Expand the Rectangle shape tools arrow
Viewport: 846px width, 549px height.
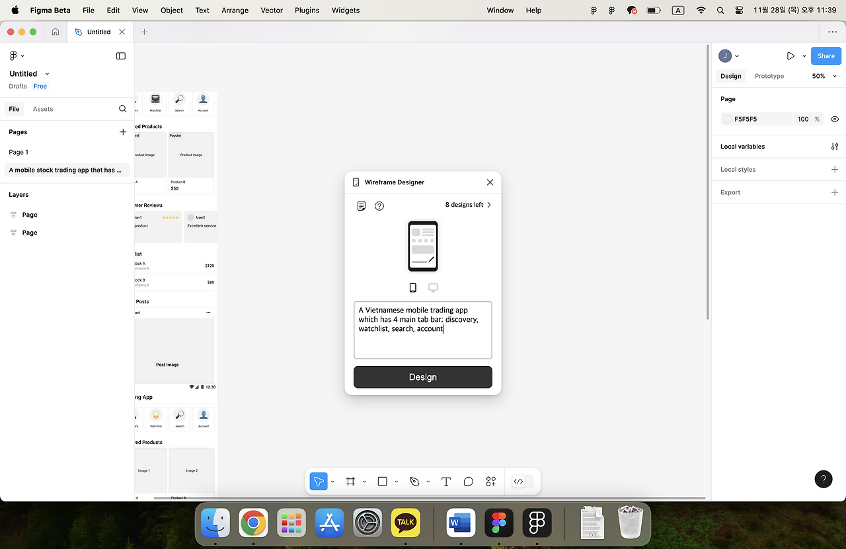(396, 482)
